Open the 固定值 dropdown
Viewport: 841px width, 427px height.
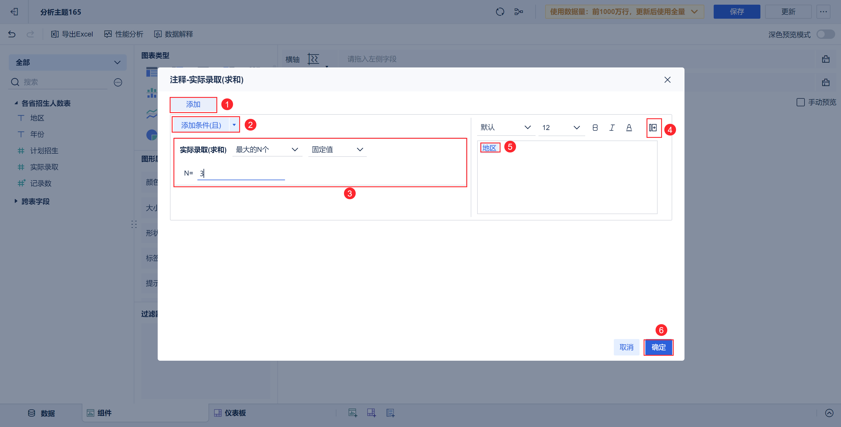[337, 150]
